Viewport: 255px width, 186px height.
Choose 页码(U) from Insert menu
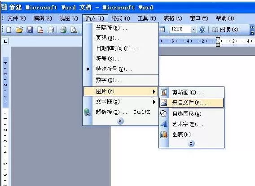120,38
